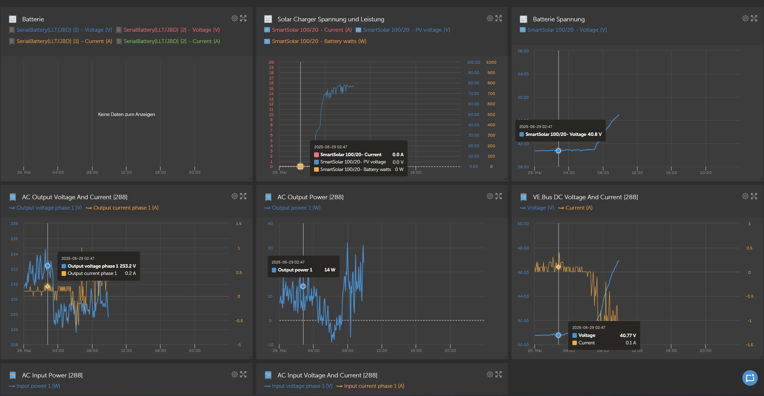This screenshot has height=396, width=764.
Task: Click the Batterie chart icon
Action: pos(13,19)
